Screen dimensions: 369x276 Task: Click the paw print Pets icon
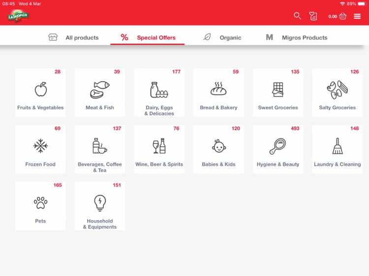tap(40, 203)
